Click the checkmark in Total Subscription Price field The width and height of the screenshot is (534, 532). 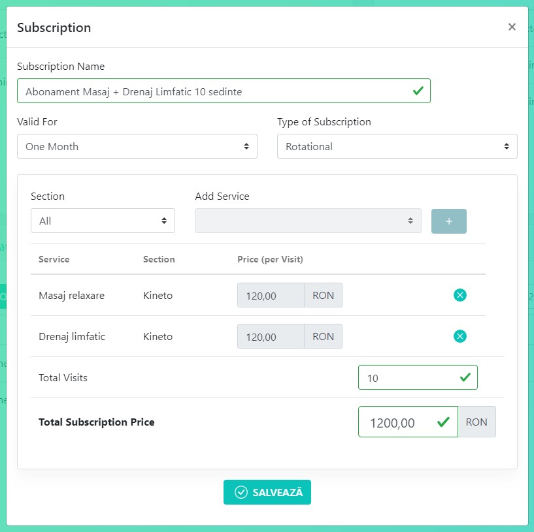443,422
